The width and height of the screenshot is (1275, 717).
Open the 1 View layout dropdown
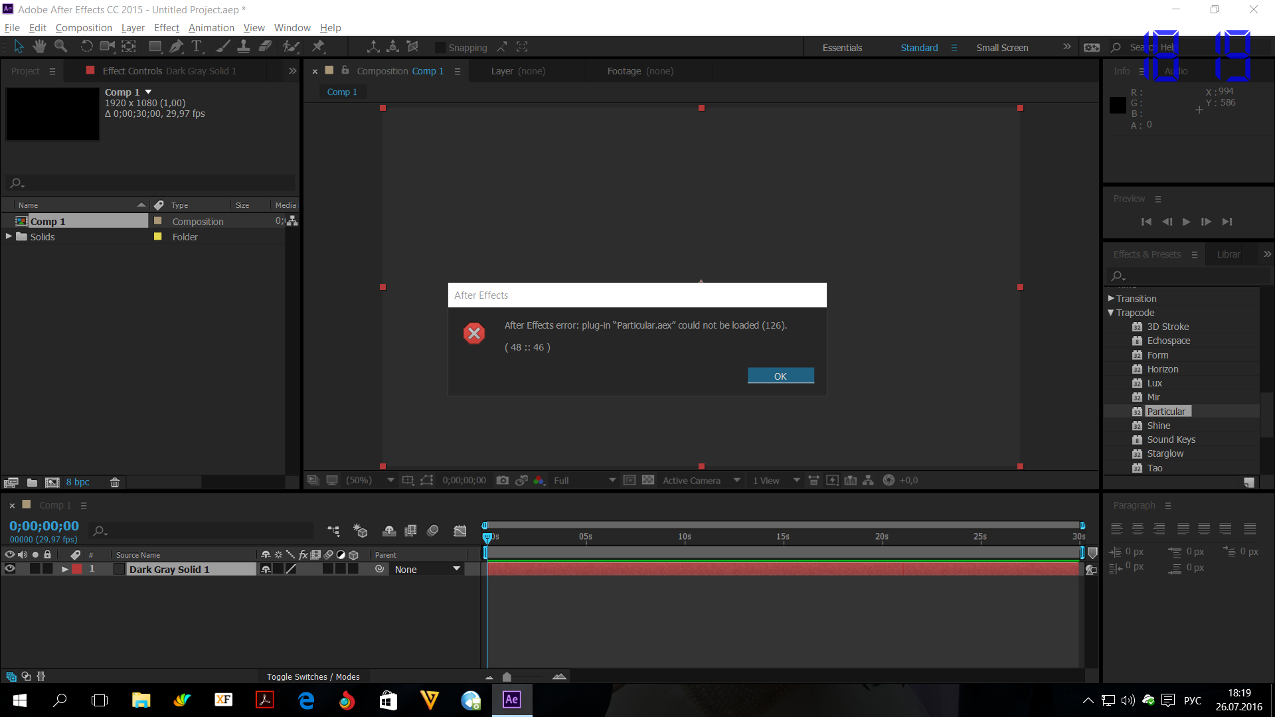click(x=776, y=481)
